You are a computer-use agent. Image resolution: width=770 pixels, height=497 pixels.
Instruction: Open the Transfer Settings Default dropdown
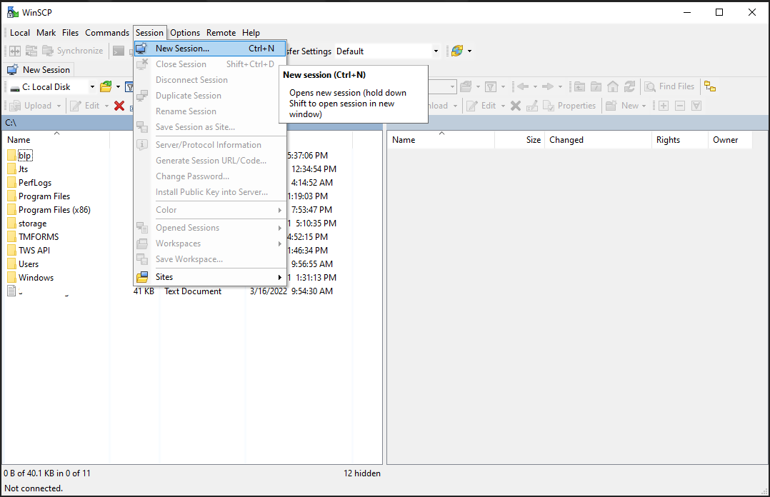[x=436, y=51]
